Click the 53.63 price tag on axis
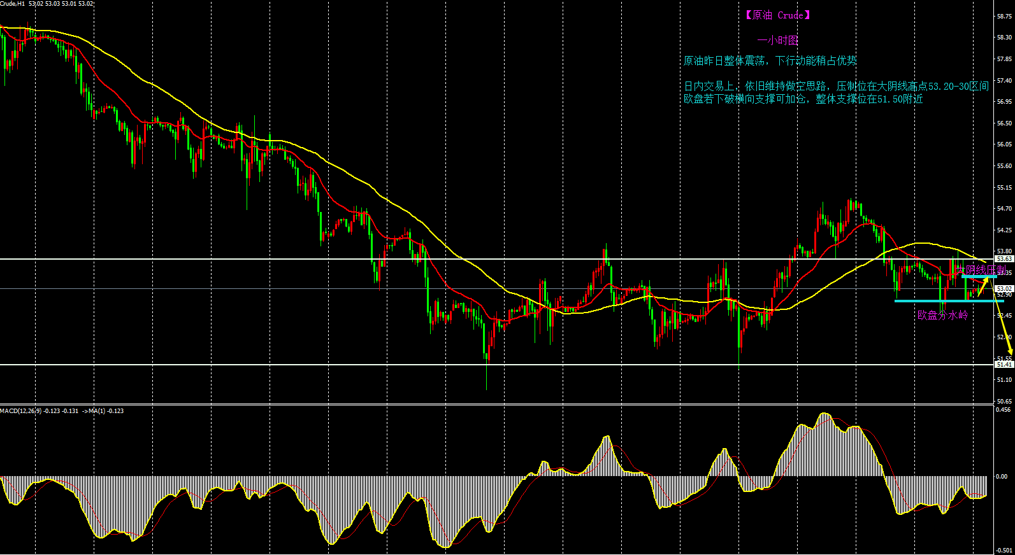Screen dimensions: 1015x555 click(x=1004, y=259)
